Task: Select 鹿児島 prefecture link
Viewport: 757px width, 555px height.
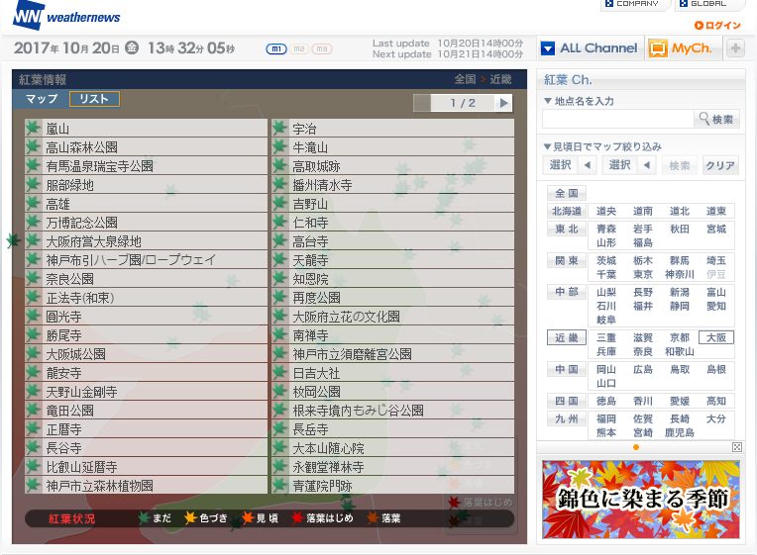Action: (680, 432)
